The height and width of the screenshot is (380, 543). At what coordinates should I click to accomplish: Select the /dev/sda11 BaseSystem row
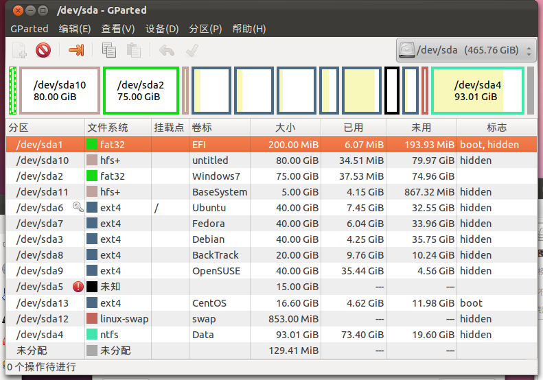272,192
